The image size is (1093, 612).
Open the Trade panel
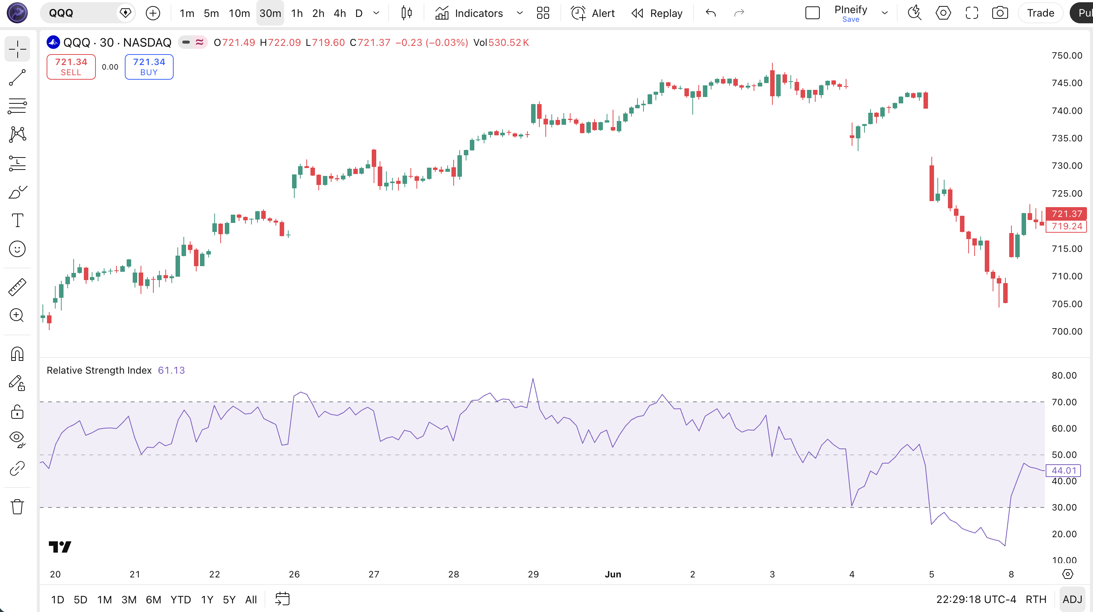click(x=1040, y=13)
